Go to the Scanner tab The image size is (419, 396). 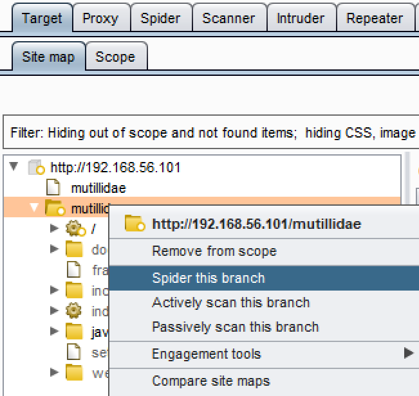pyautogui.click(x=229, y=18)
